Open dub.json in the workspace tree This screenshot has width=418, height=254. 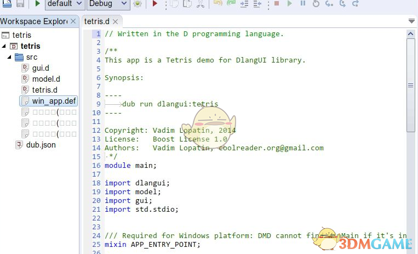click(41, 145)
